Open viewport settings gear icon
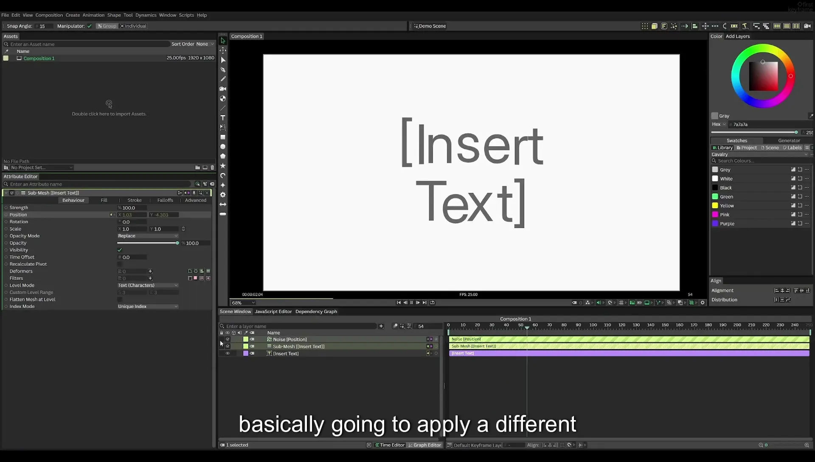This screenshot has height=462, width=815. tap(703, 303)
